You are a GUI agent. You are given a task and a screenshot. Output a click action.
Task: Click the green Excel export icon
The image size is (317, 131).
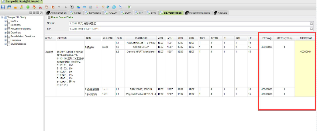(129, 7)
